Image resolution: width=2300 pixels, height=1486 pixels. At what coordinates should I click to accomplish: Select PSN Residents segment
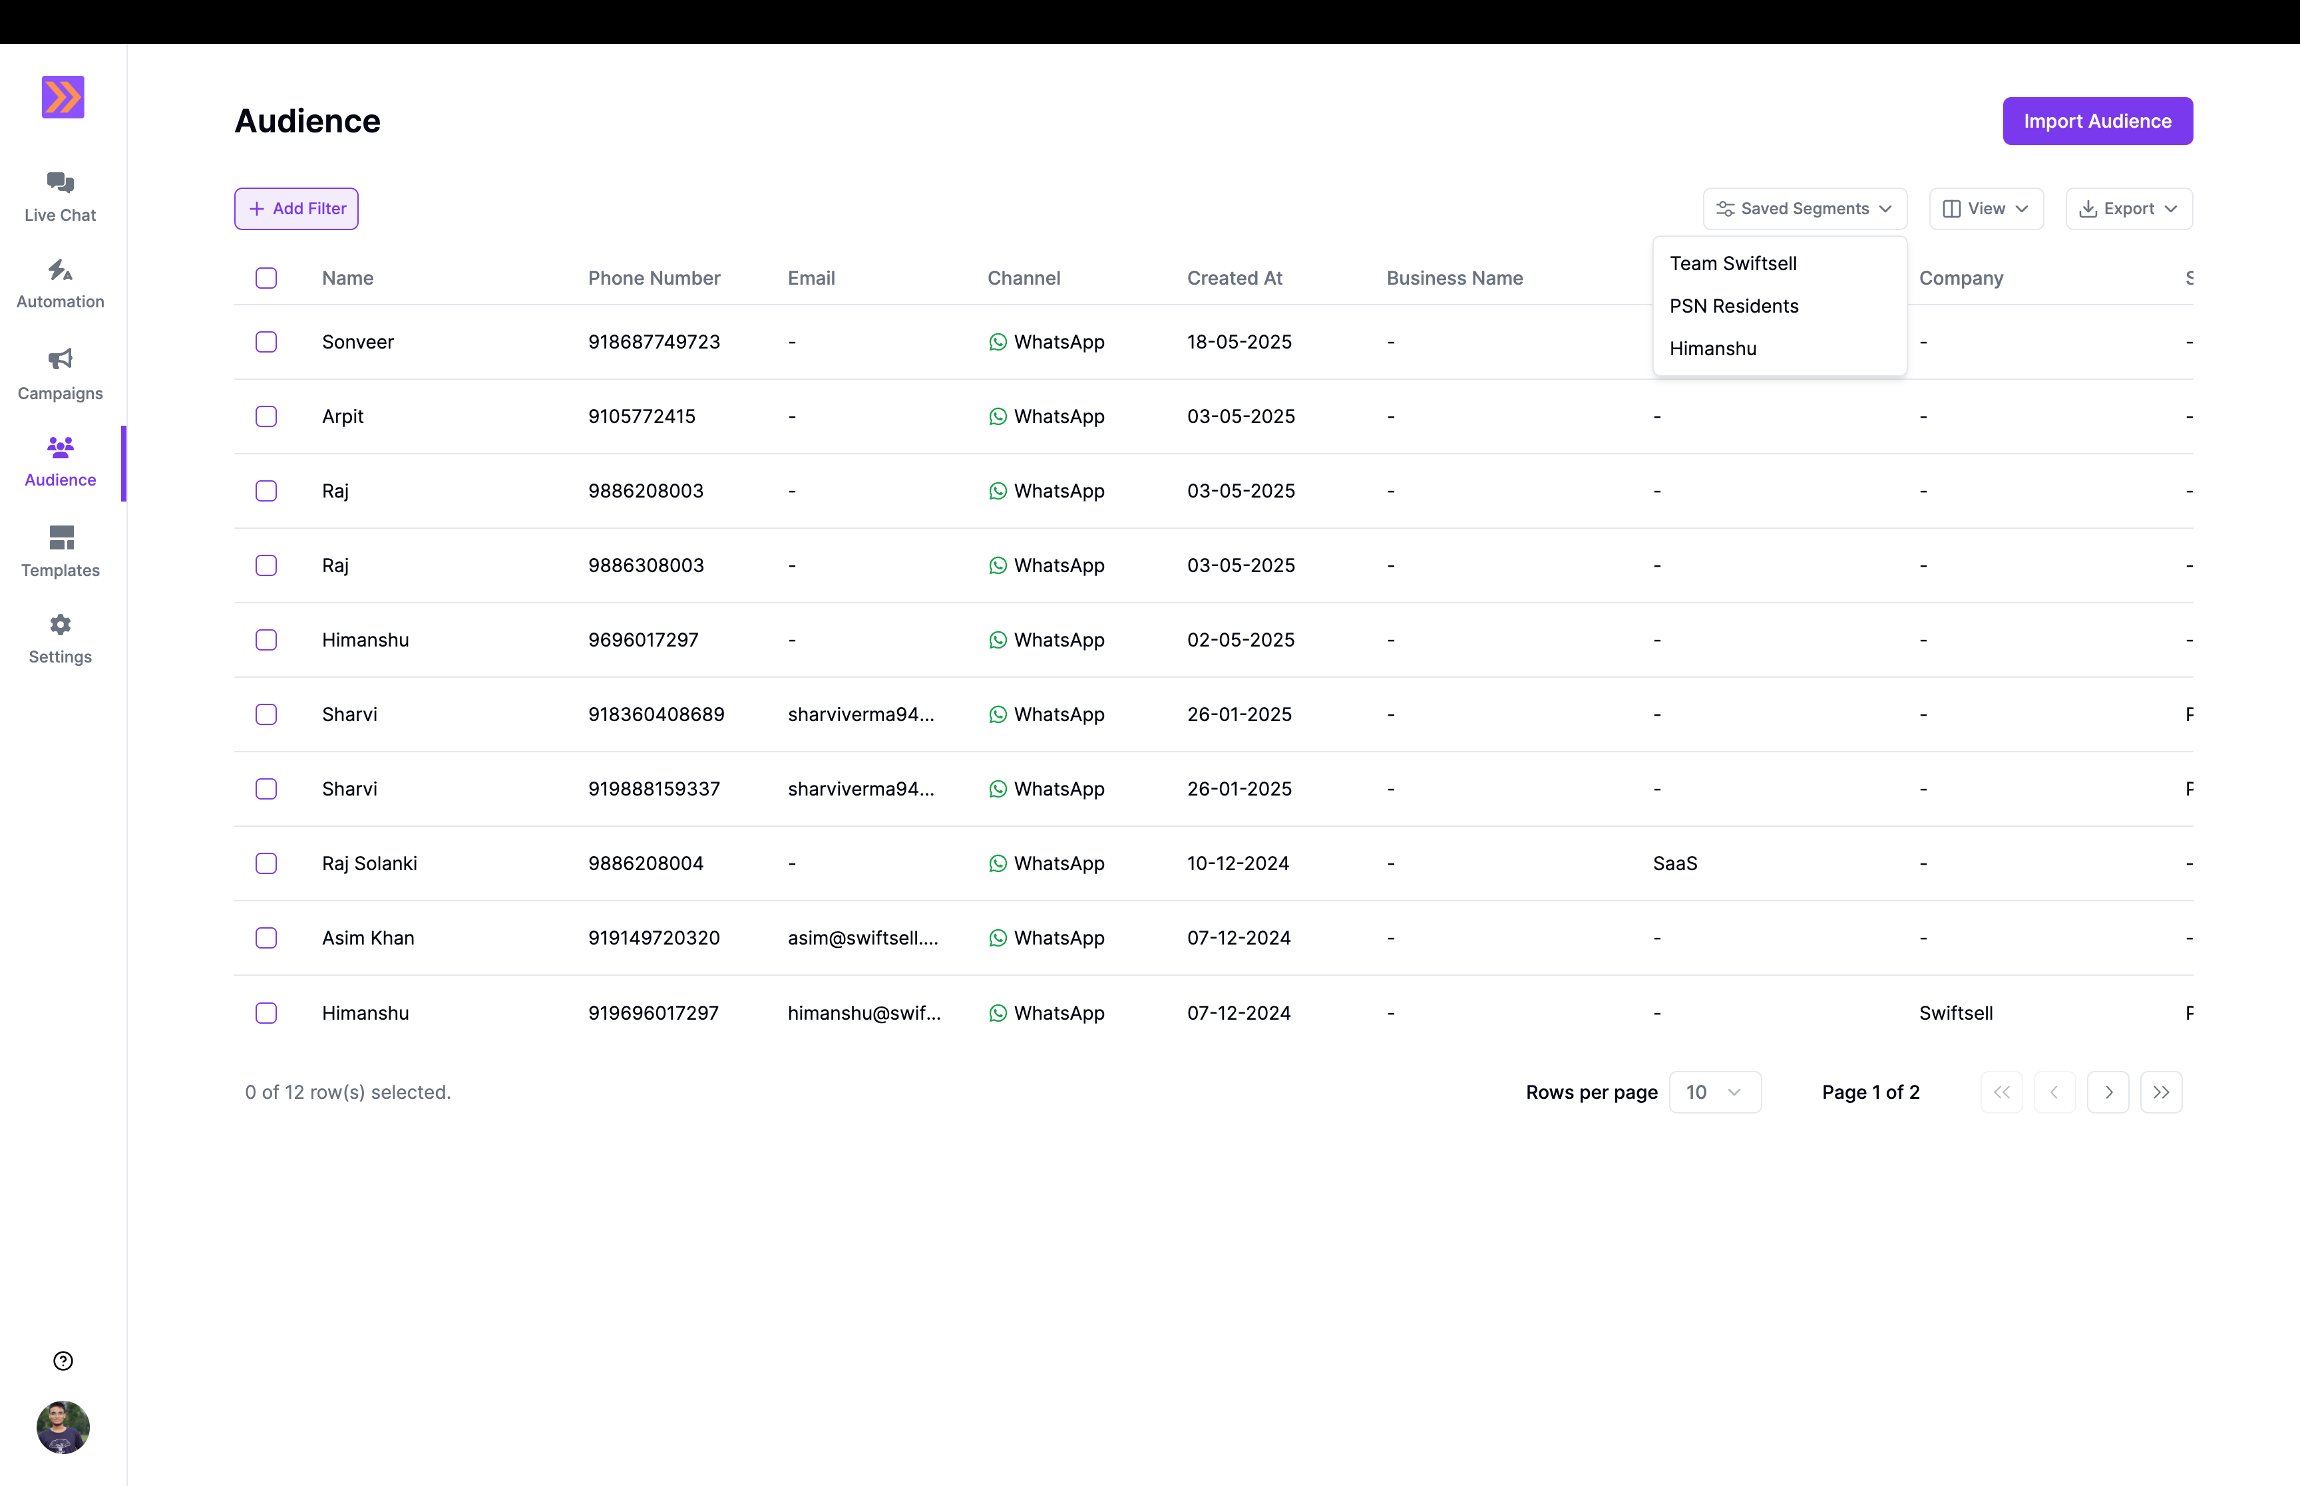1734,306
